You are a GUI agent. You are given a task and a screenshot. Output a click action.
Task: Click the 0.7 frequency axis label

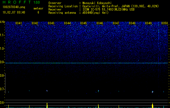coord(2,89)
